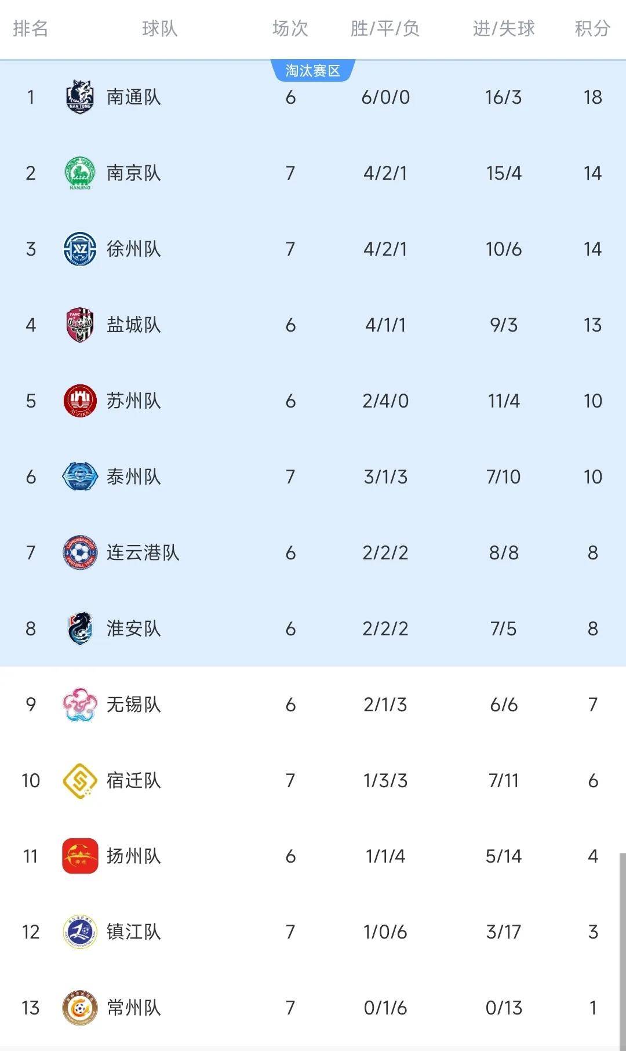Click the vertical scrollbar at right edge
Screen dimensions: 626x1051
pyautogui.click(x=622, y=951)
